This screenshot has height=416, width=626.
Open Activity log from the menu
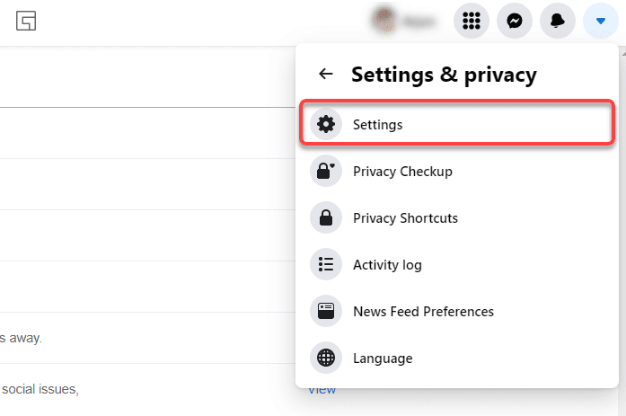coord(387,265)
